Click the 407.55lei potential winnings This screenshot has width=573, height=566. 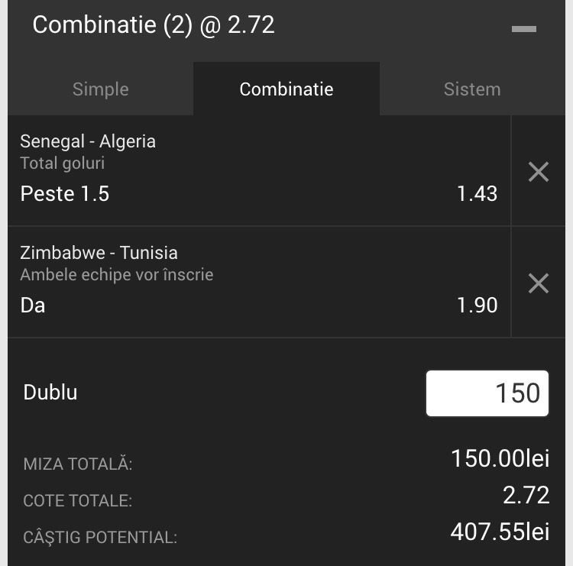point(500,532)
